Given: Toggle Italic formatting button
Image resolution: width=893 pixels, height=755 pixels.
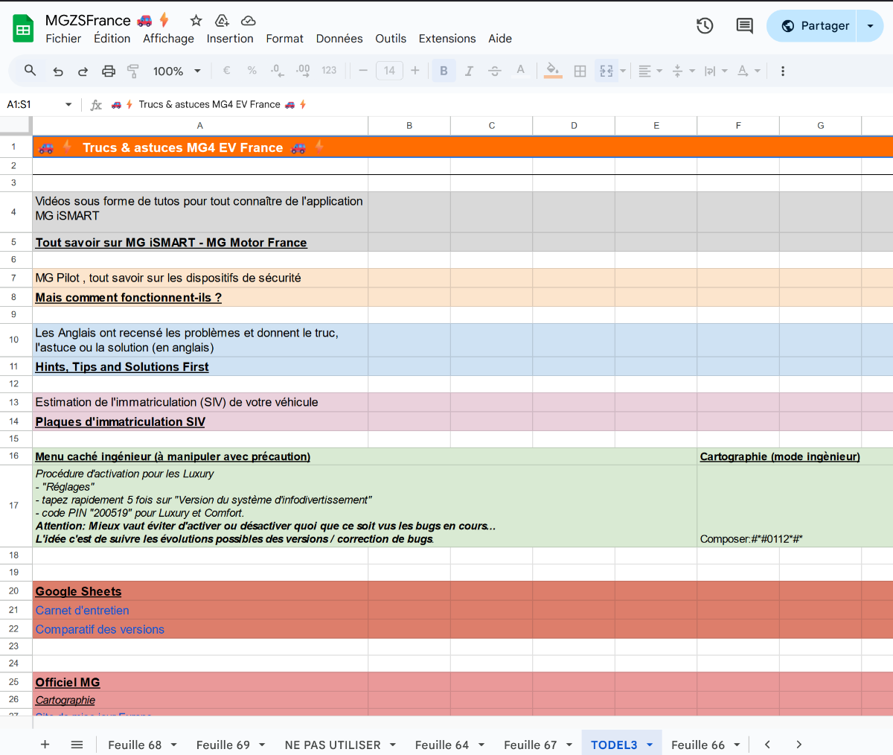Looking at the screenshot, I should click(469, 71).
